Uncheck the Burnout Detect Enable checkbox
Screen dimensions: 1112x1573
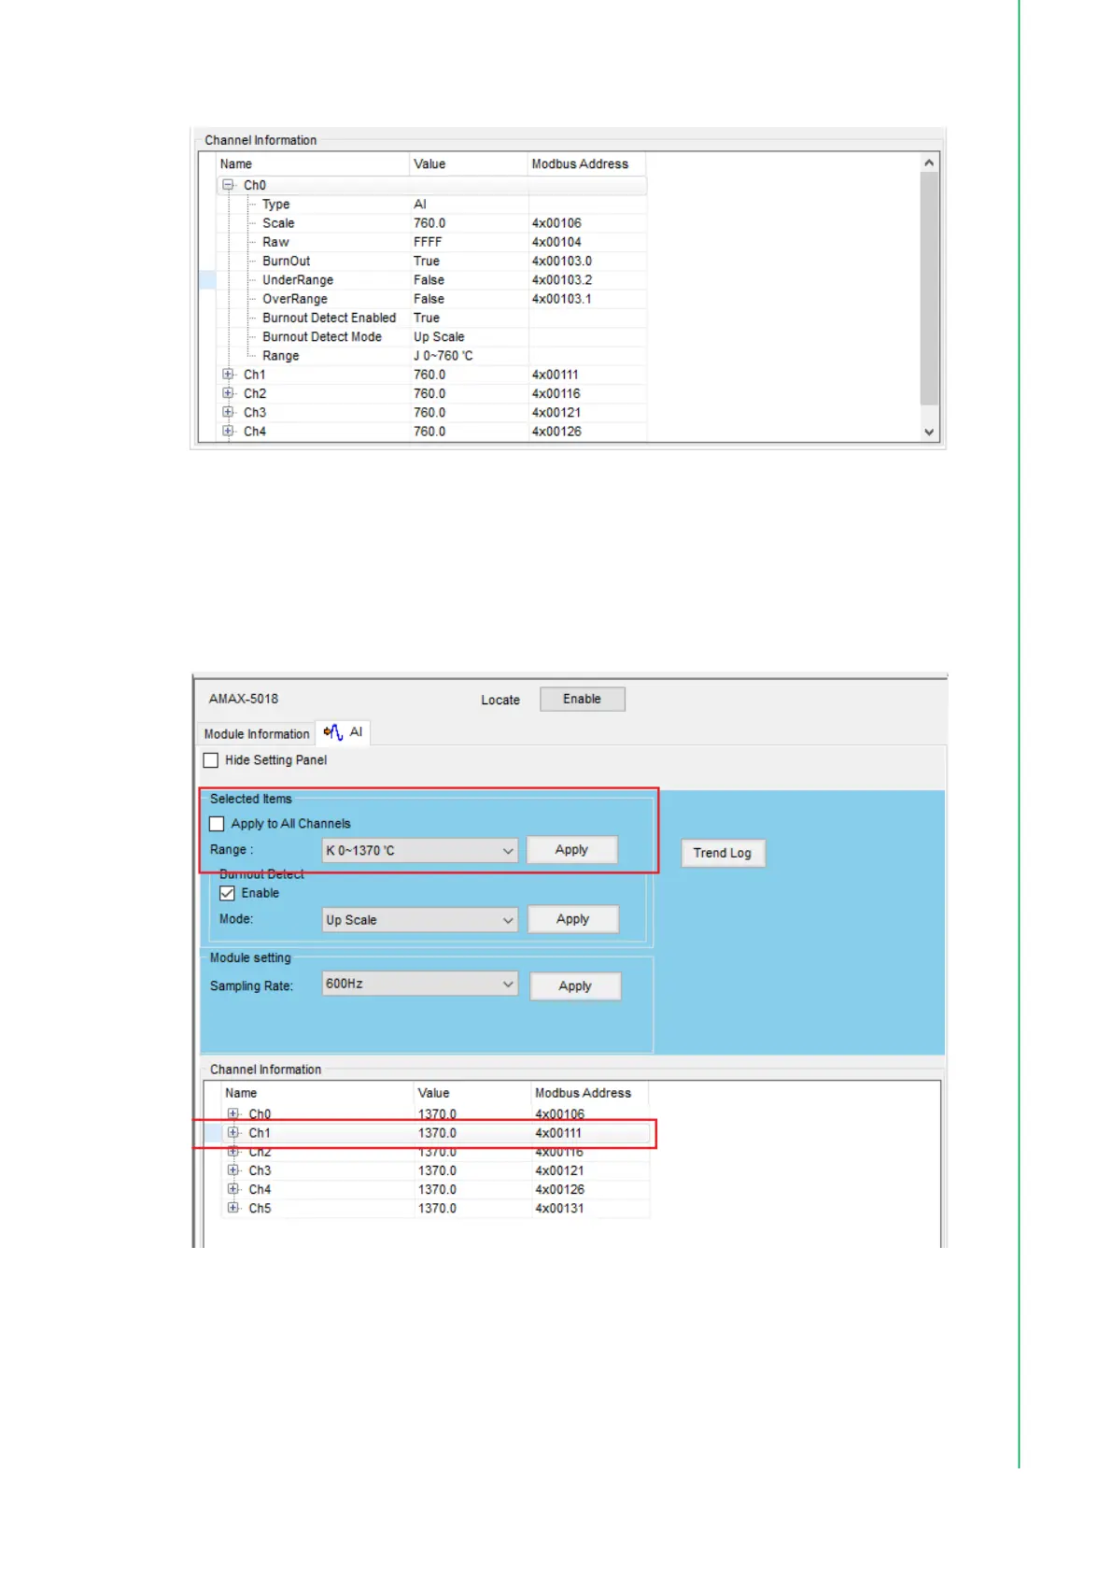click(227, 894)
